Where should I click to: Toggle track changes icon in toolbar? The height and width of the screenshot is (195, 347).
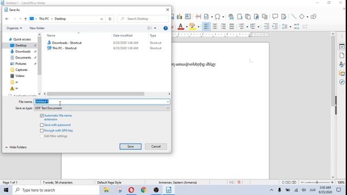pyautogui.click(x=284, y=17)
